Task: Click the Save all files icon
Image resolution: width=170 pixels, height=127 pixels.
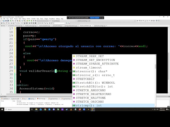Action: (x=8, y=21)
